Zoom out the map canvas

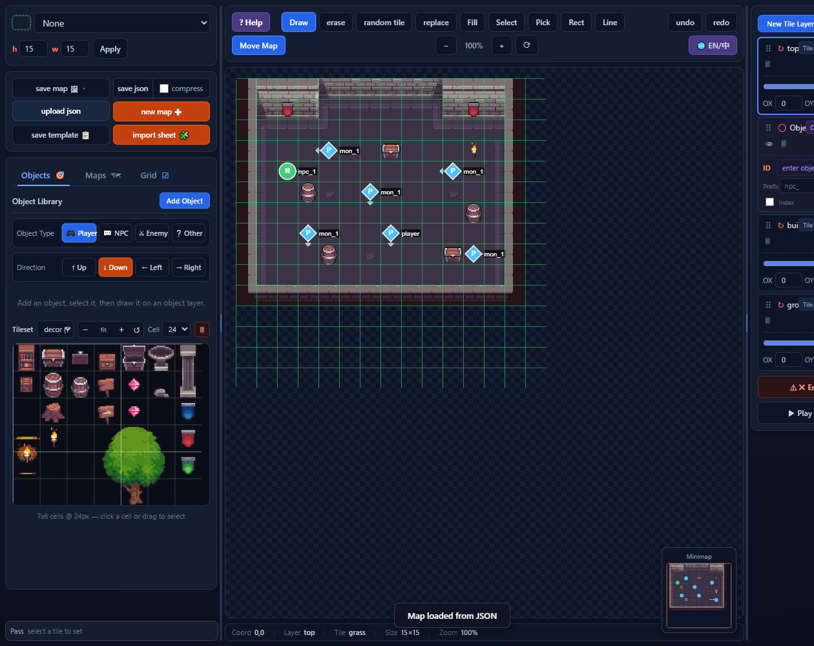446,46
